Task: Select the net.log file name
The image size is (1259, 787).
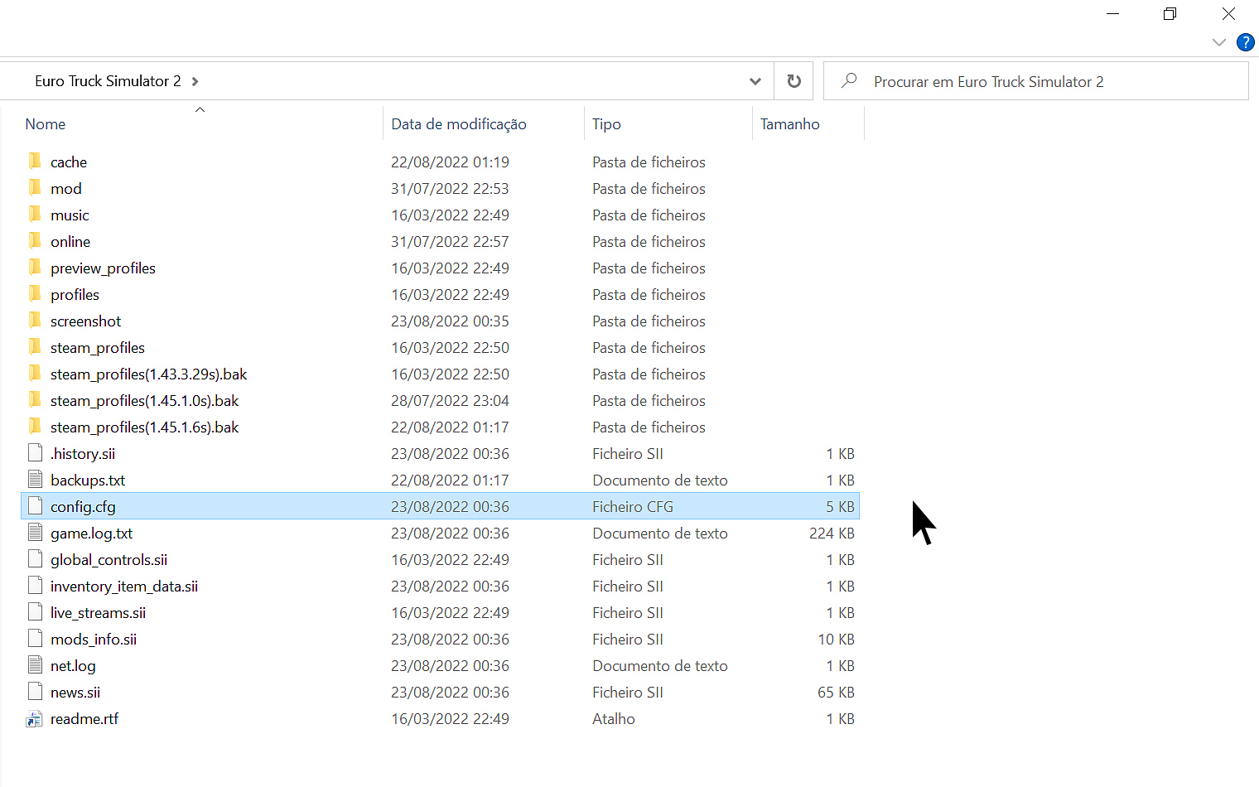Action: [x=73, y=666]
